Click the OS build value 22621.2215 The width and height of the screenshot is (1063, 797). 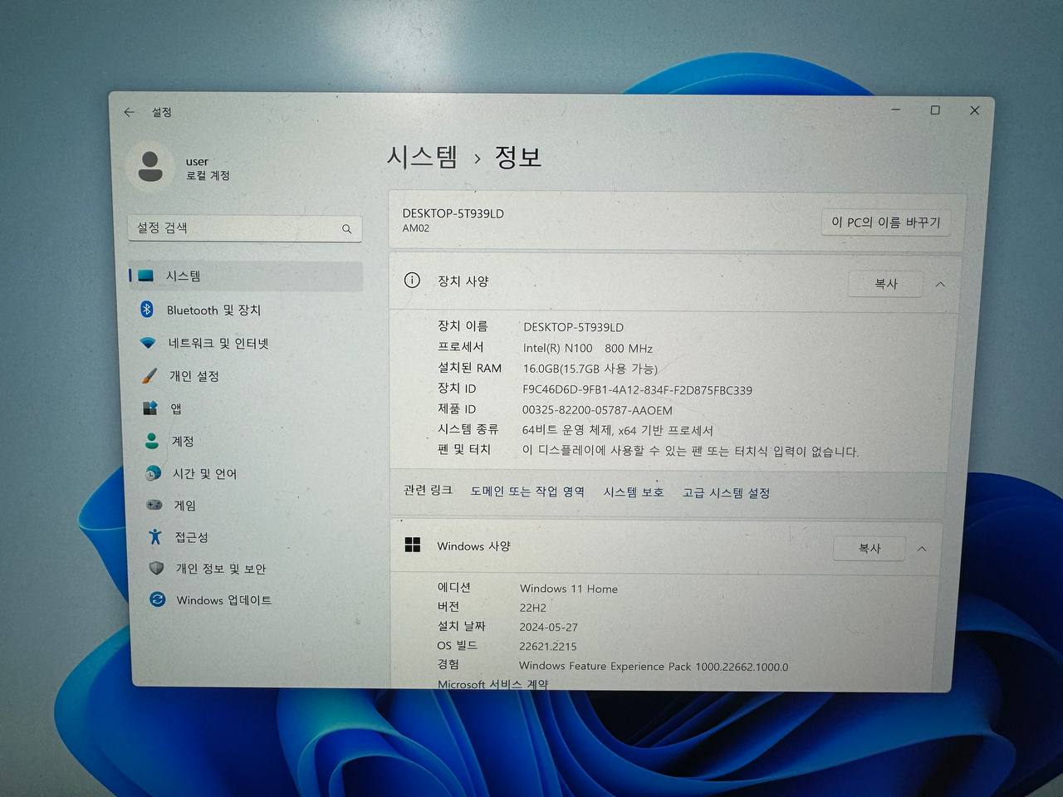coord(548,647)
